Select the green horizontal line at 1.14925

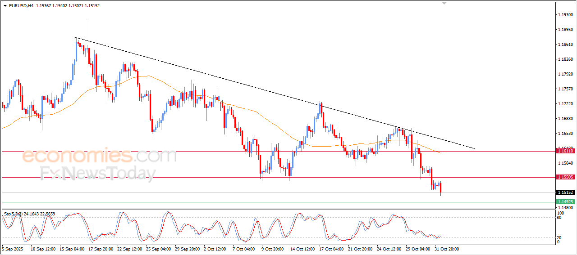[270, 202]
